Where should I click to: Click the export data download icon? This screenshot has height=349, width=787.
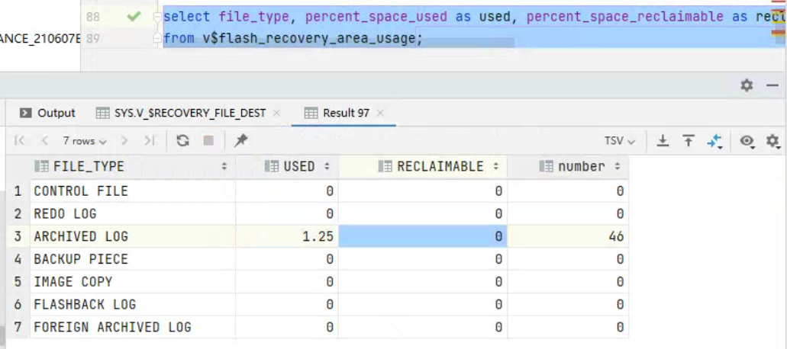click(663, 141)
